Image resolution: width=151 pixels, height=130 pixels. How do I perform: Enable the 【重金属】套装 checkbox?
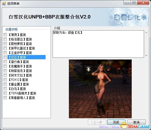click(5, 84)
